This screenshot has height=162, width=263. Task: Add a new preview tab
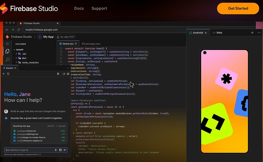252,33
